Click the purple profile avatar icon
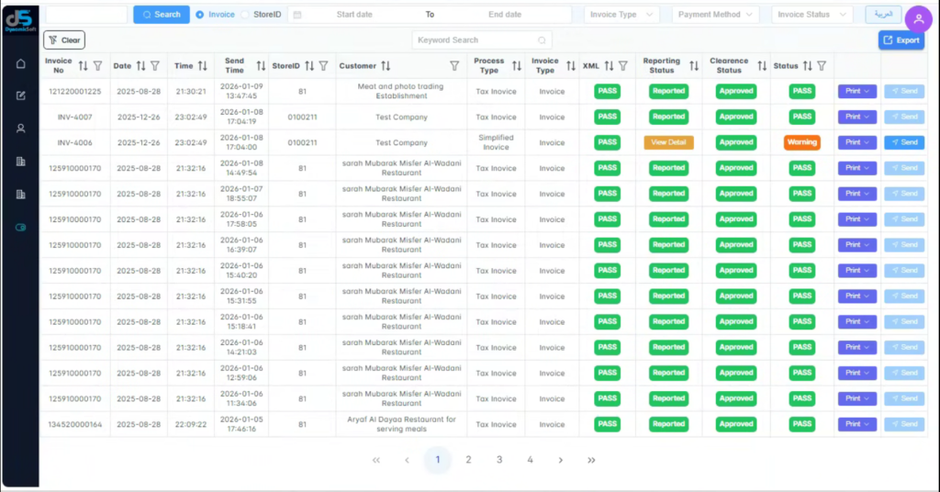The image size is (940, 492). click(918, 18)
